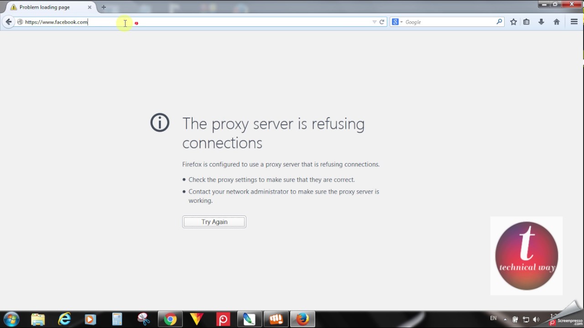Click the info circle error icon
The image size is (584, 328).
coord(160,123)
